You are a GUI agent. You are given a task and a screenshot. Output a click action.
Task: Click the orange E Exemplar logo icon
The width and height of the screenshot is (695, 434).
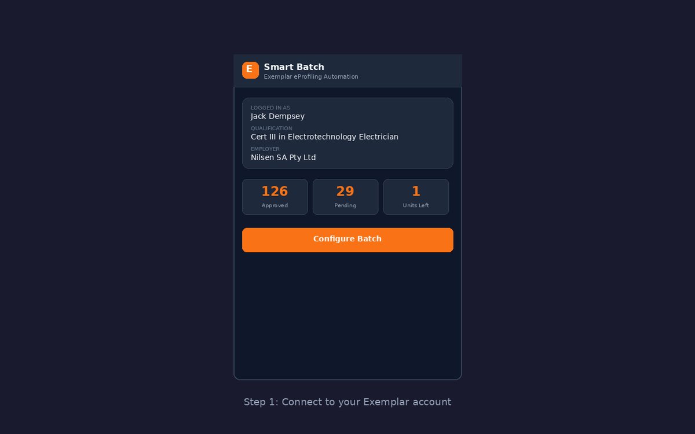pyautogui.click(x=250, y=70)
